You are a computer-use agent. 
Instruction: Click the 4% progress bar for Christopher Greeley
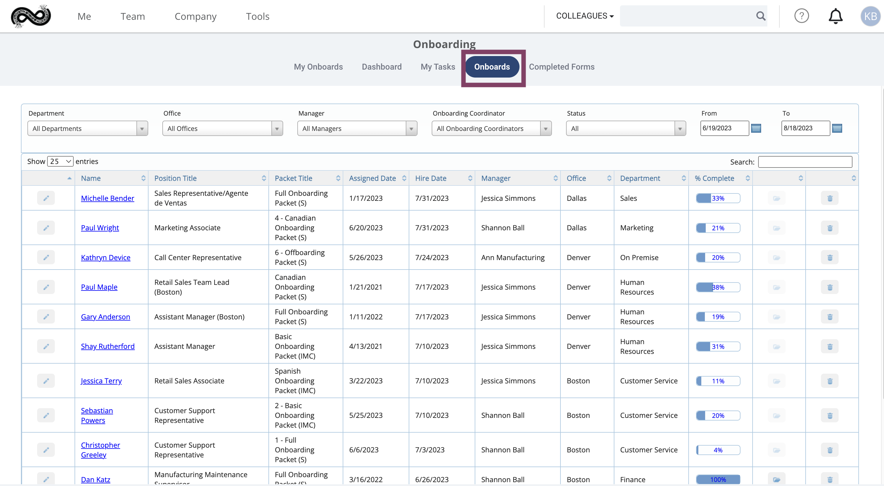pyautogui.click(x=718, y=450)
